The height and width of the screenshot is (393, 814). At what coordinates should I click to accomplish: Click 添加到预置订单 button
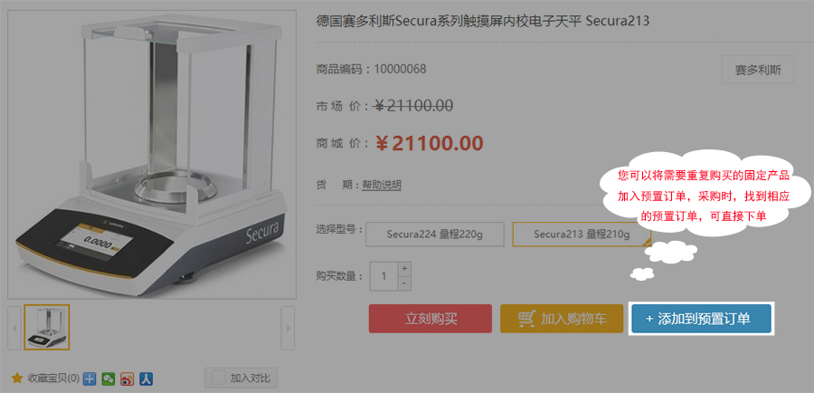(701, 319)
